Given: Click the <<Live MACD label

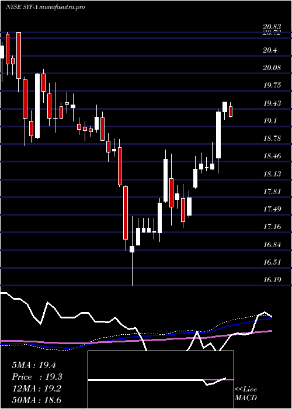Looking at the screenshot, I should tap(246, 394).
